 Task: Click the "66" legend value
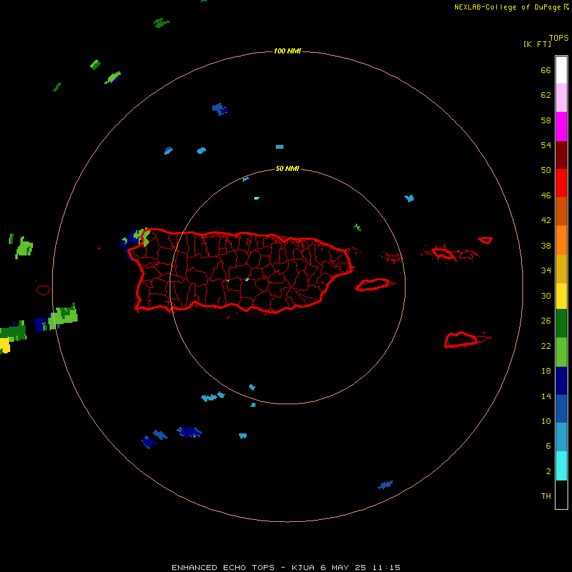point(546,71)
